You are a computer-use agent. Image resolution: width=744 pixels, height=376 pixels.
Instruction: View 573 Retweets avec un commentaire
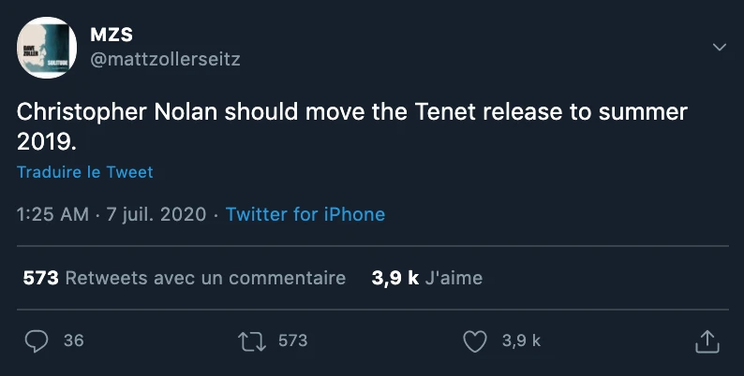tap(184, 278)
